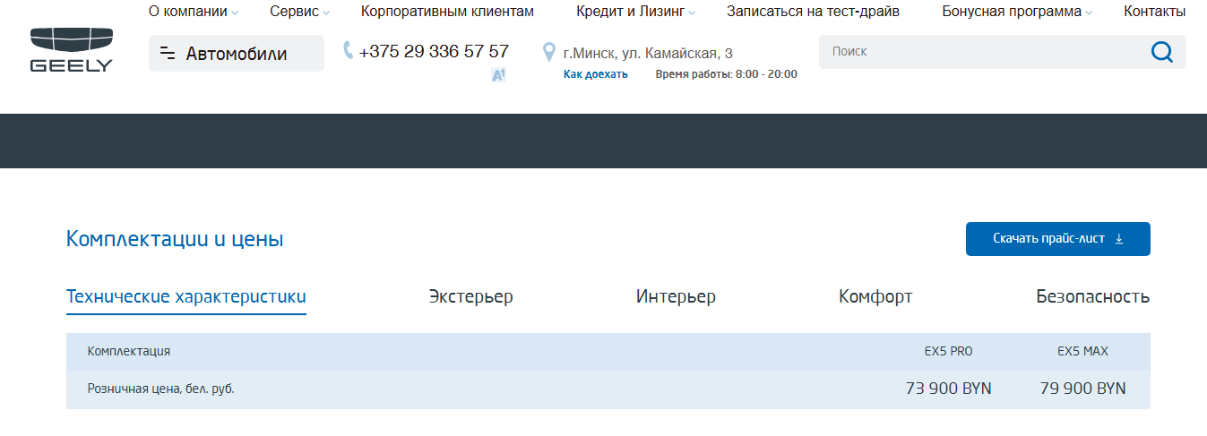Open the Автомобили models menu
This screenshot has height=436, width=1207.
pos(237,54)
